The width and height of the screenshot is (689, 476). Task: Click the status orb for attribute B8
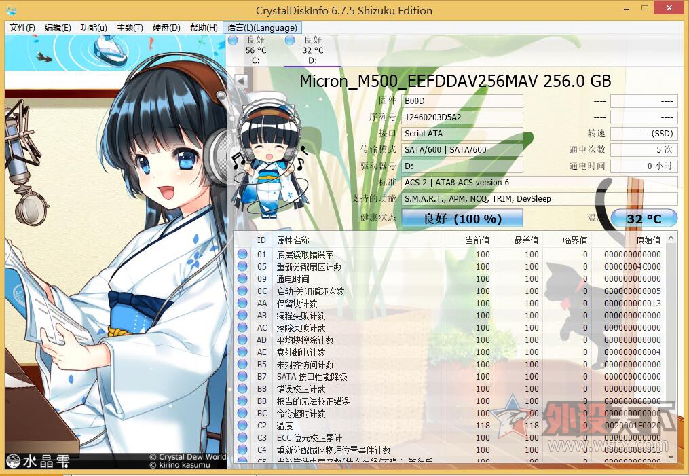pos(242,388)
